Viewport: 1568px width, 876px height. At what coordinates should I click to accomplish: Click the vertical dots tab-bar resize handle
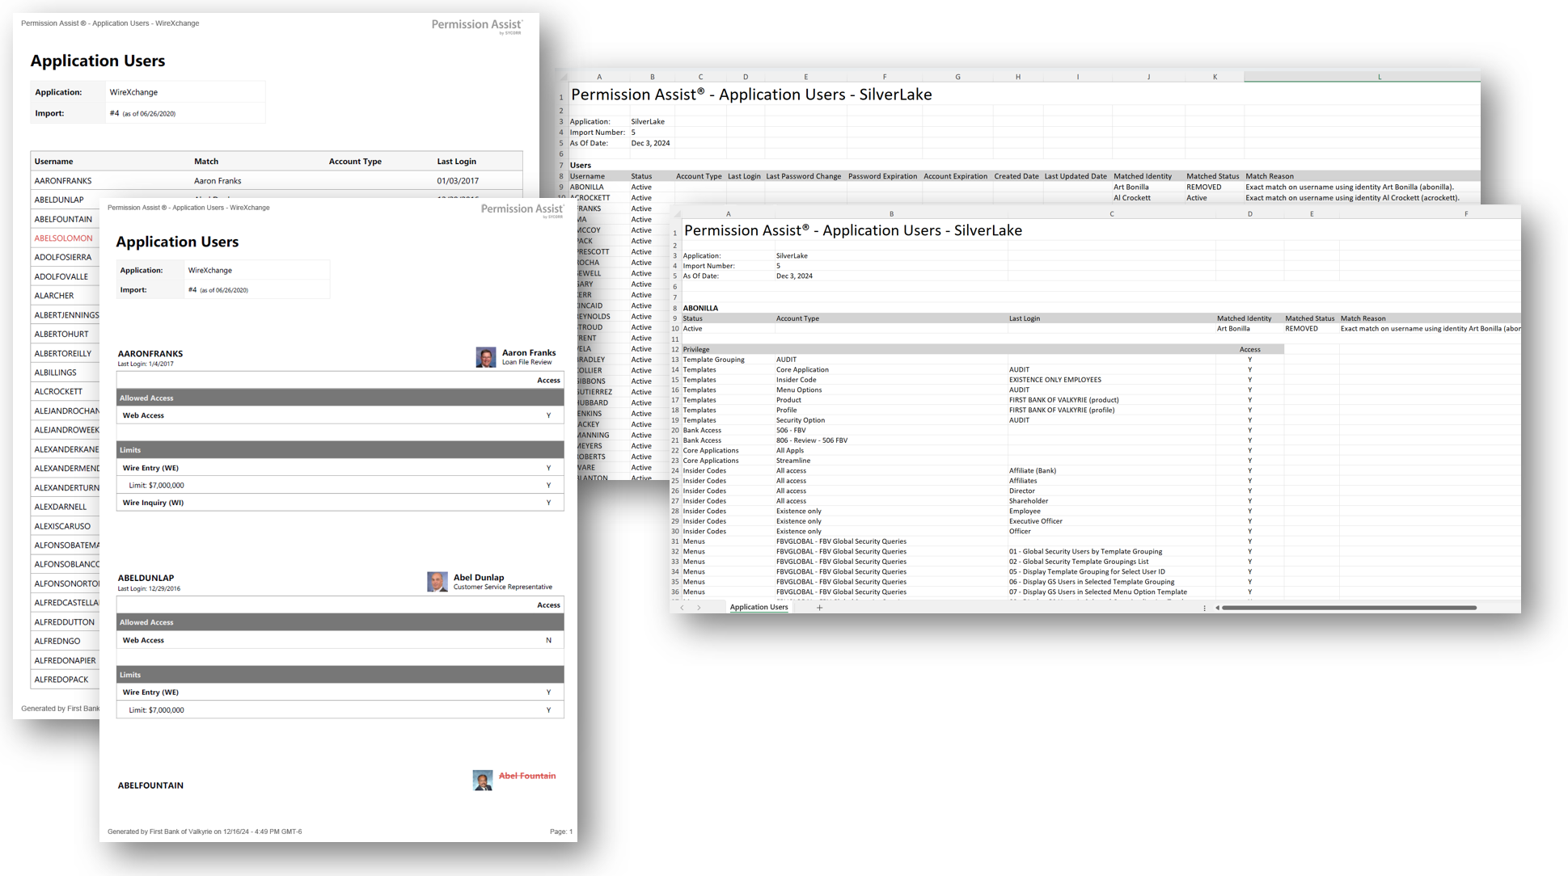point(1204,608)
